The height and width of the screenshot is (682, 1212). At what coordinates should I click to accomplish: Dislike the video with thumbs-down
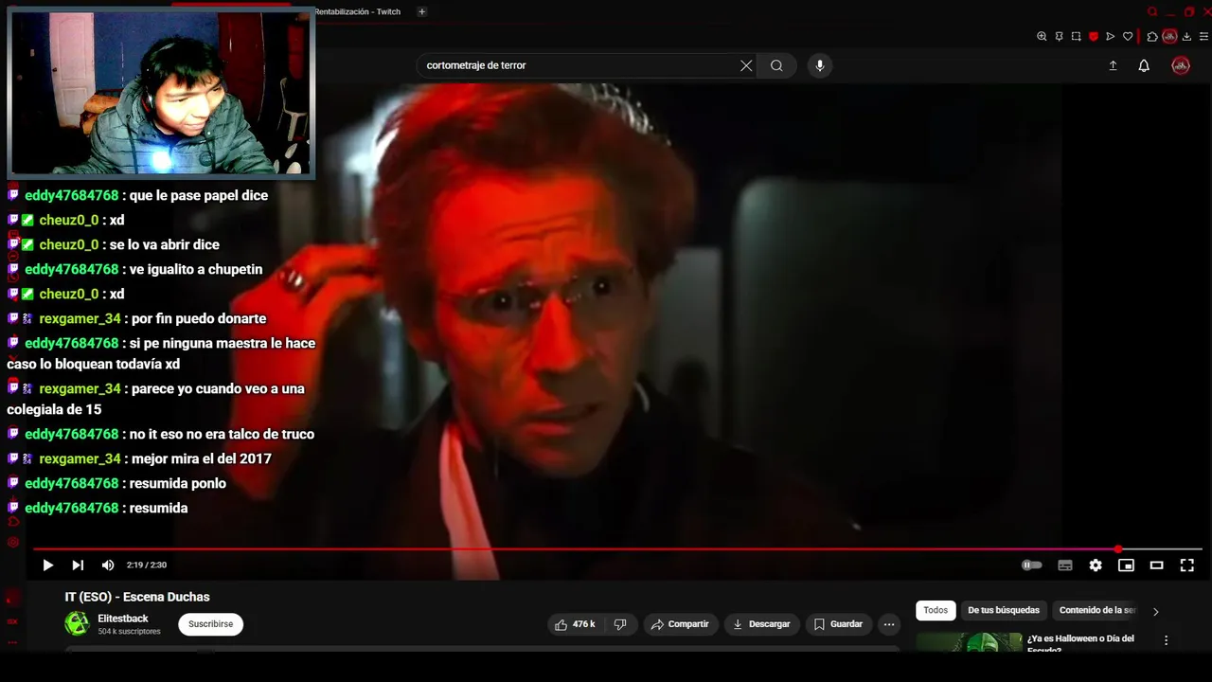coord(621,624)
